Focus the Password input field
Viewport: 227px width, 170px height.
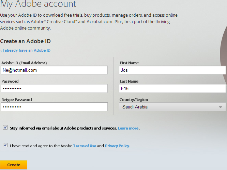(x=54, y=88)
